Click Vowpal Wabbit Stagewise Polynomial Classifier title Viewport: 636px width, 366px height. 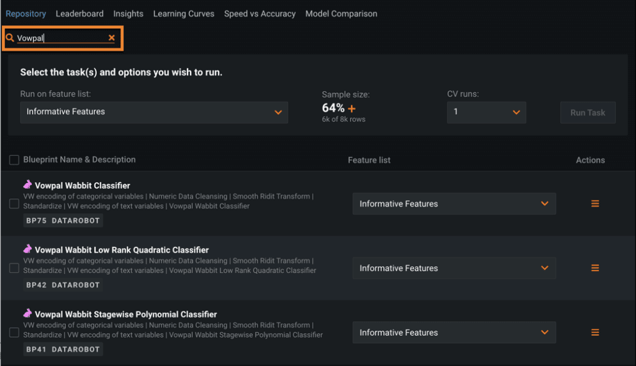point(125,315)
